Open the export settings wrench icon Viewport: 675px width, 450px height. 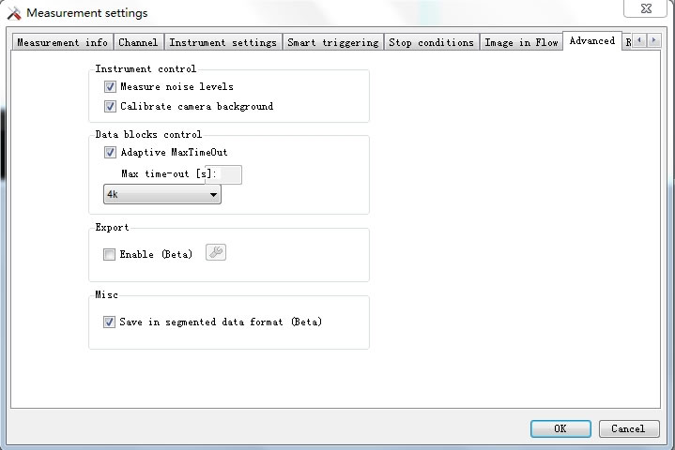[x=216, y=252]
